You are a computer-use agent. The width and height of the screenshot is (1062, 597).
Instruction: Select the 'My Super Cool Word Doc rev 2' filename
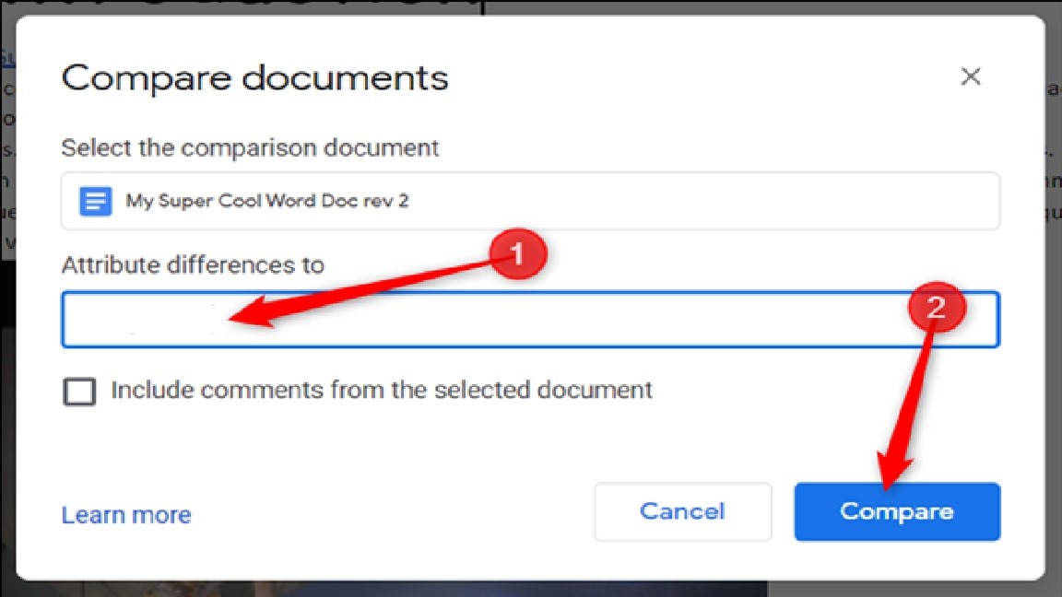(x=266, y=201)
